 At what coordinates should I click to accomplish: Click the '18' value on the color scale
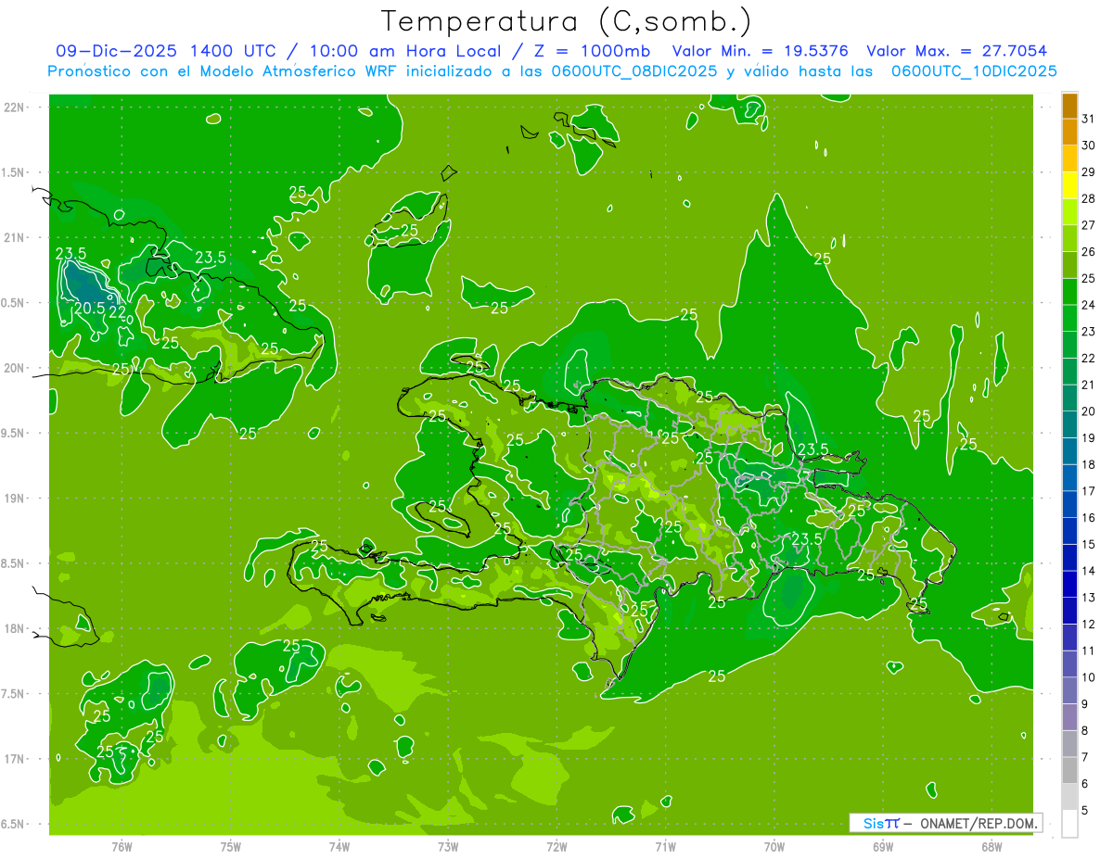click(x=1089, y=464)
